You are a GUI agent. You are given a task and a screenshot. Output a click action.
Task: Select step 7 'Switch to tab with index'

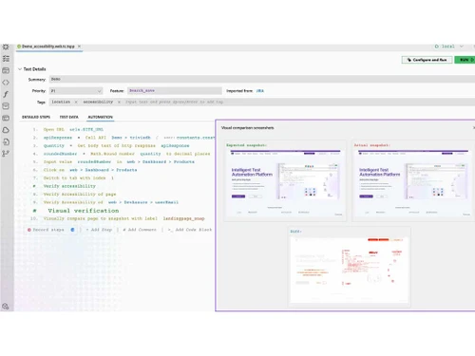pos(79,178)
